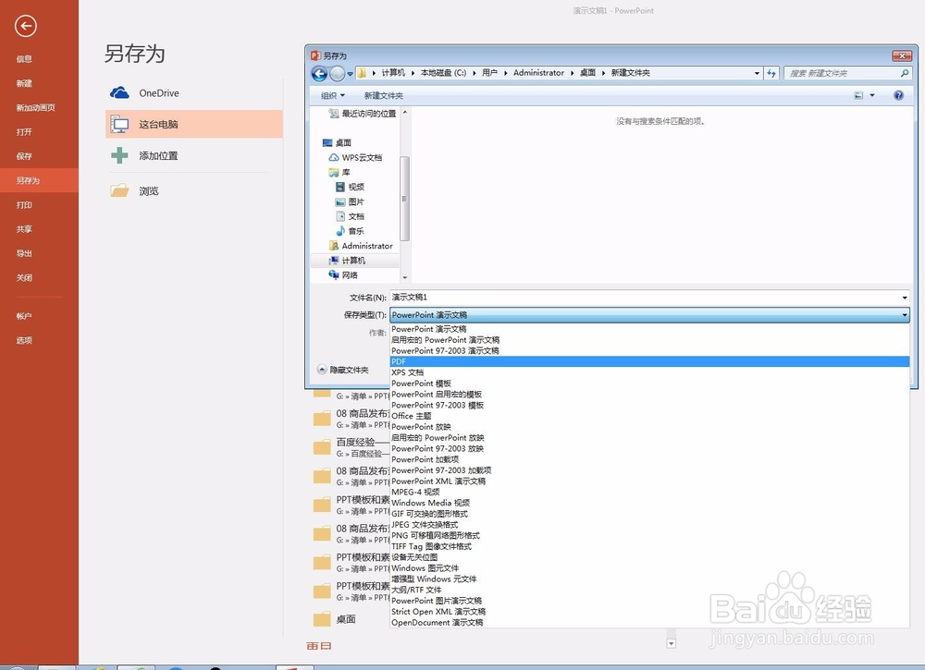Open the 打印 page
The width and height of the screenshot is (925, 670).
tap(24, 205)
